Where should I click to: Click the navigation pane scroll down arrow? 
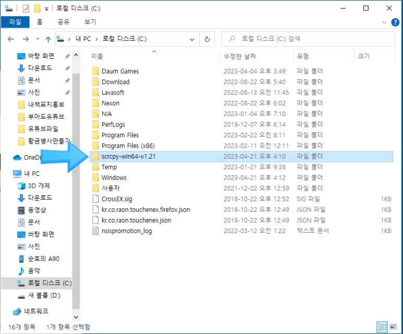tap(76, 317)
